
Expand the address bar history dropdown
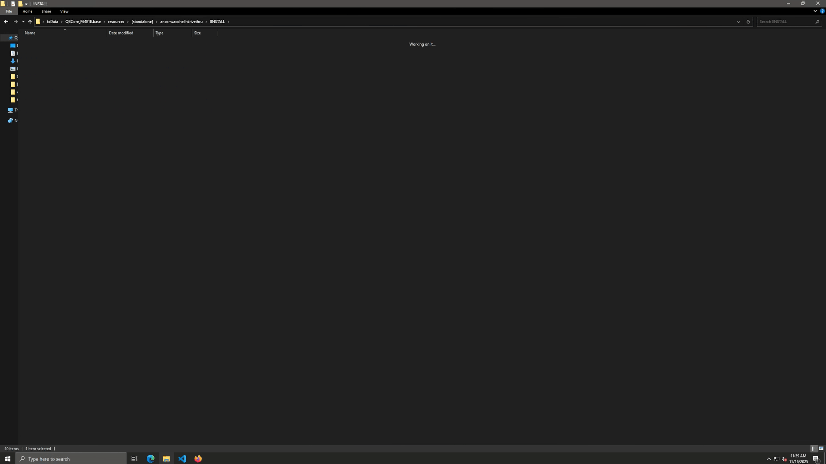pos(738,21)
